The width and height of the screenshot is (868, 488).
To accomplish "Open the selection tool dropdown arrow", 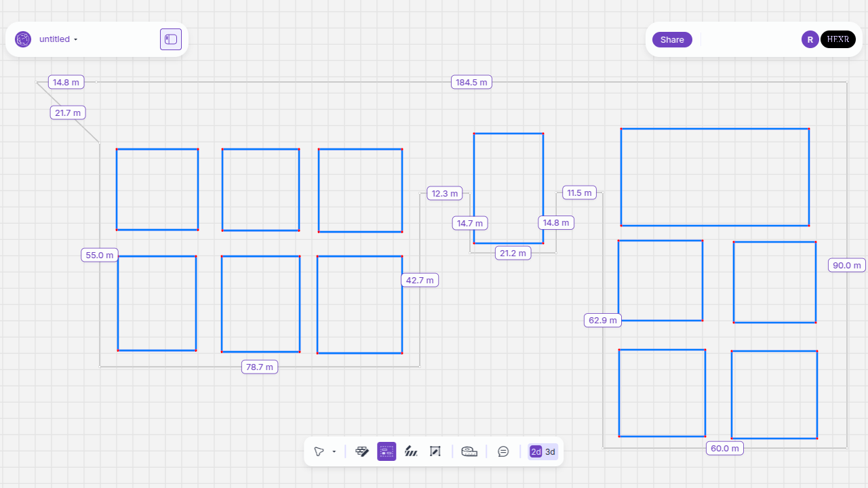I will coord(334,452).
